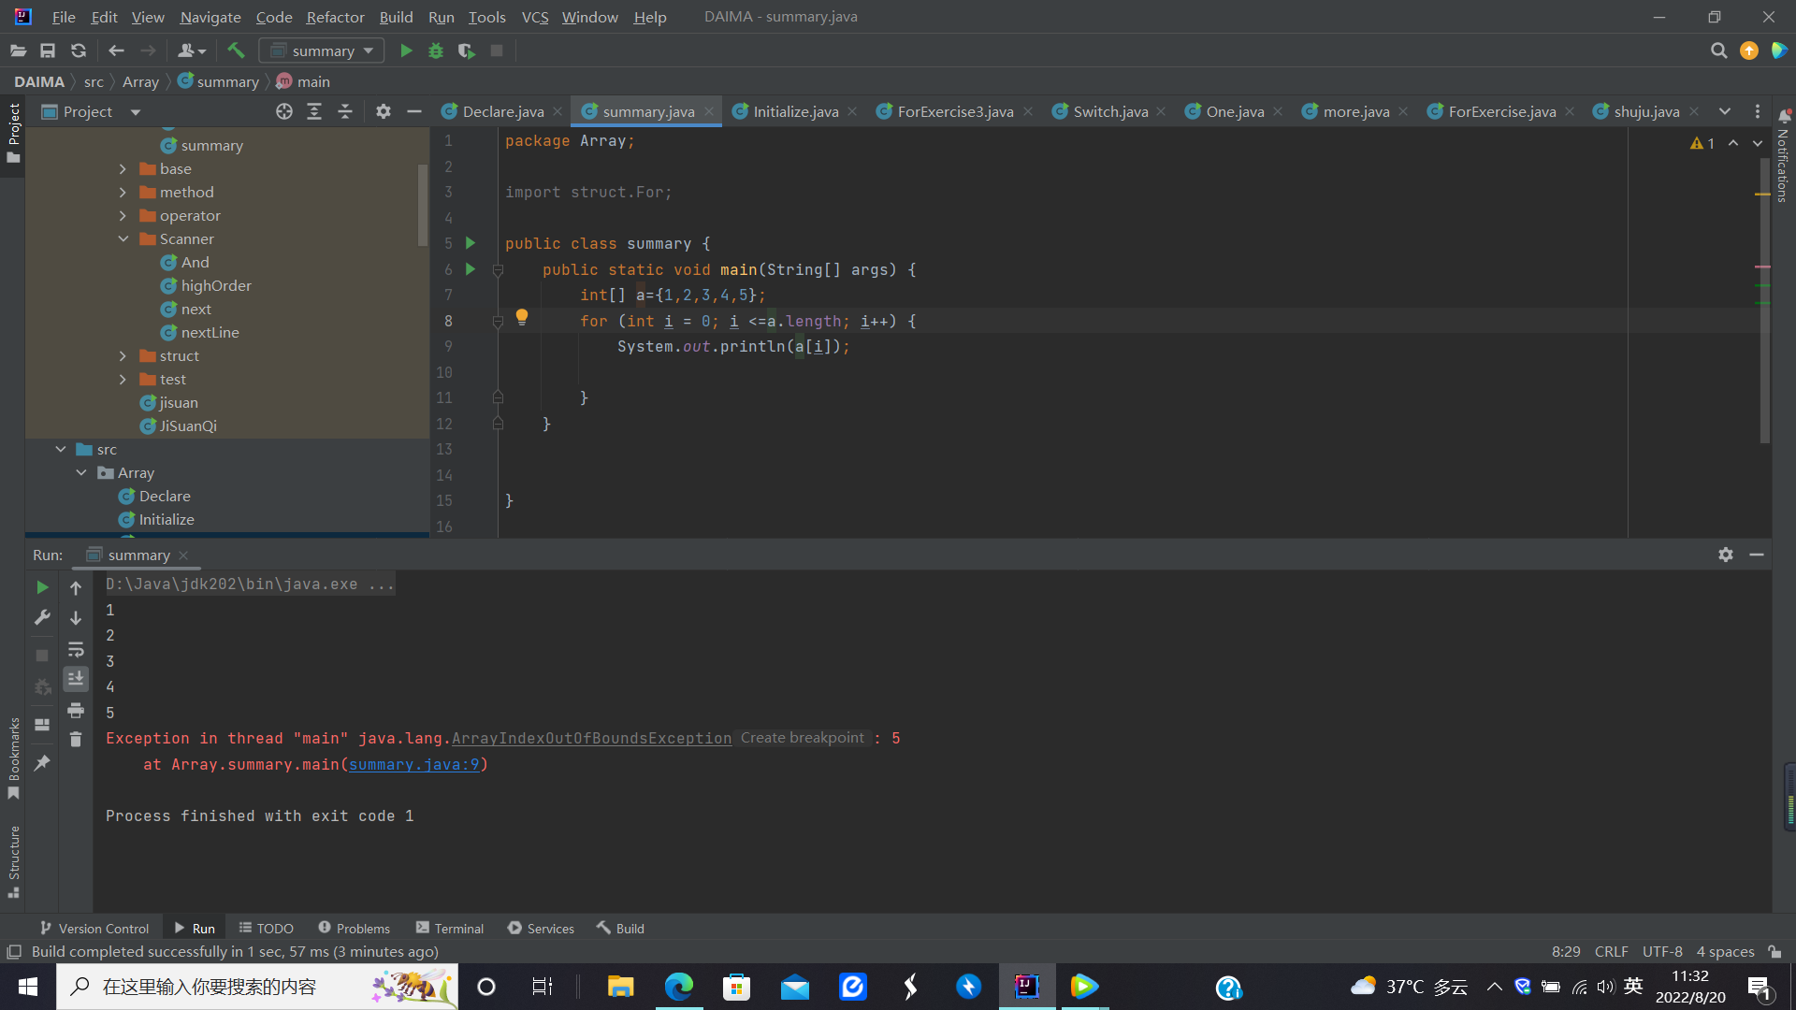This screenshot has height=1010, width=1796.
Task: Toggle scroll to end in console
Action: click(76, 679)
